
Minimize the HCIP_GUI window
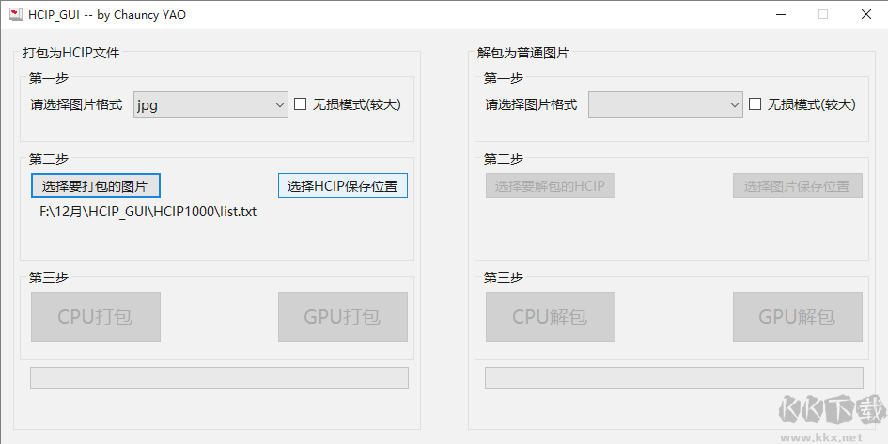coord(780,14)
